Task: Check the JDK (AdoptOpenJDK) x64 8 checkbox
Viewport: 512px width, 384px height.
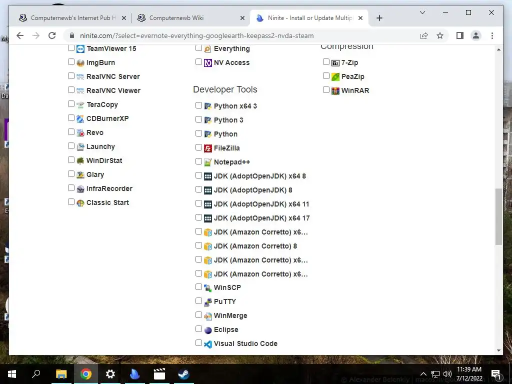Action: 198,175
